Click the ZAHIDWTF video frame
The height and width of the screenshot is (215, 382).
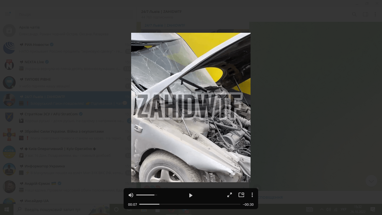coord(191,107)
